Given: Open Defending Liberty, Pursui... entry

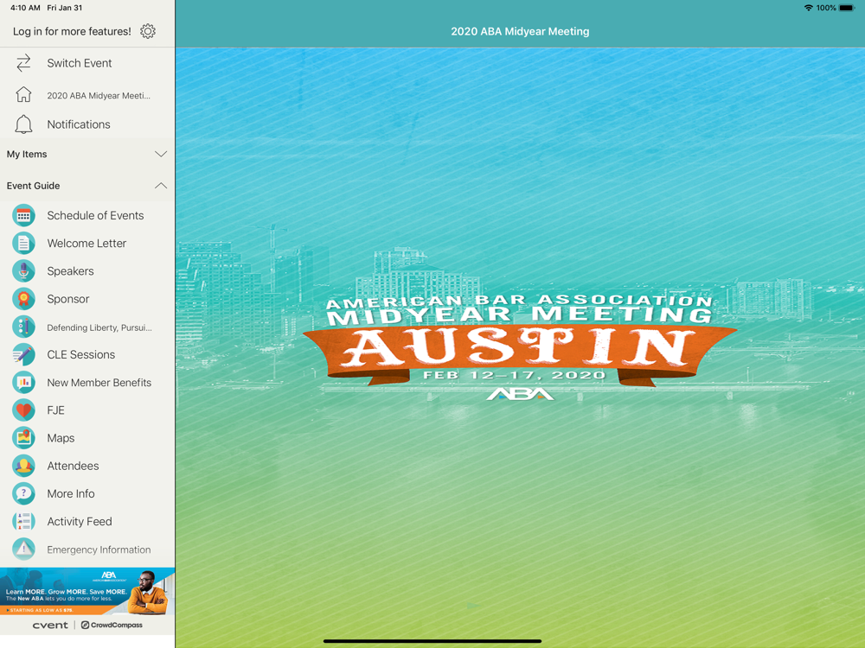Looking at the screenshot, I should click(x=87, y=327).
